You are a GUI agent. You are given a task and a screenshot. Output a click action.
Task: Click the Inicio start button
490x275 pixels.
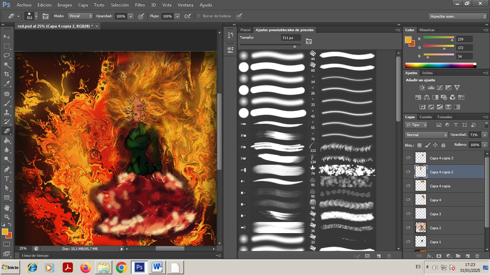10,267
